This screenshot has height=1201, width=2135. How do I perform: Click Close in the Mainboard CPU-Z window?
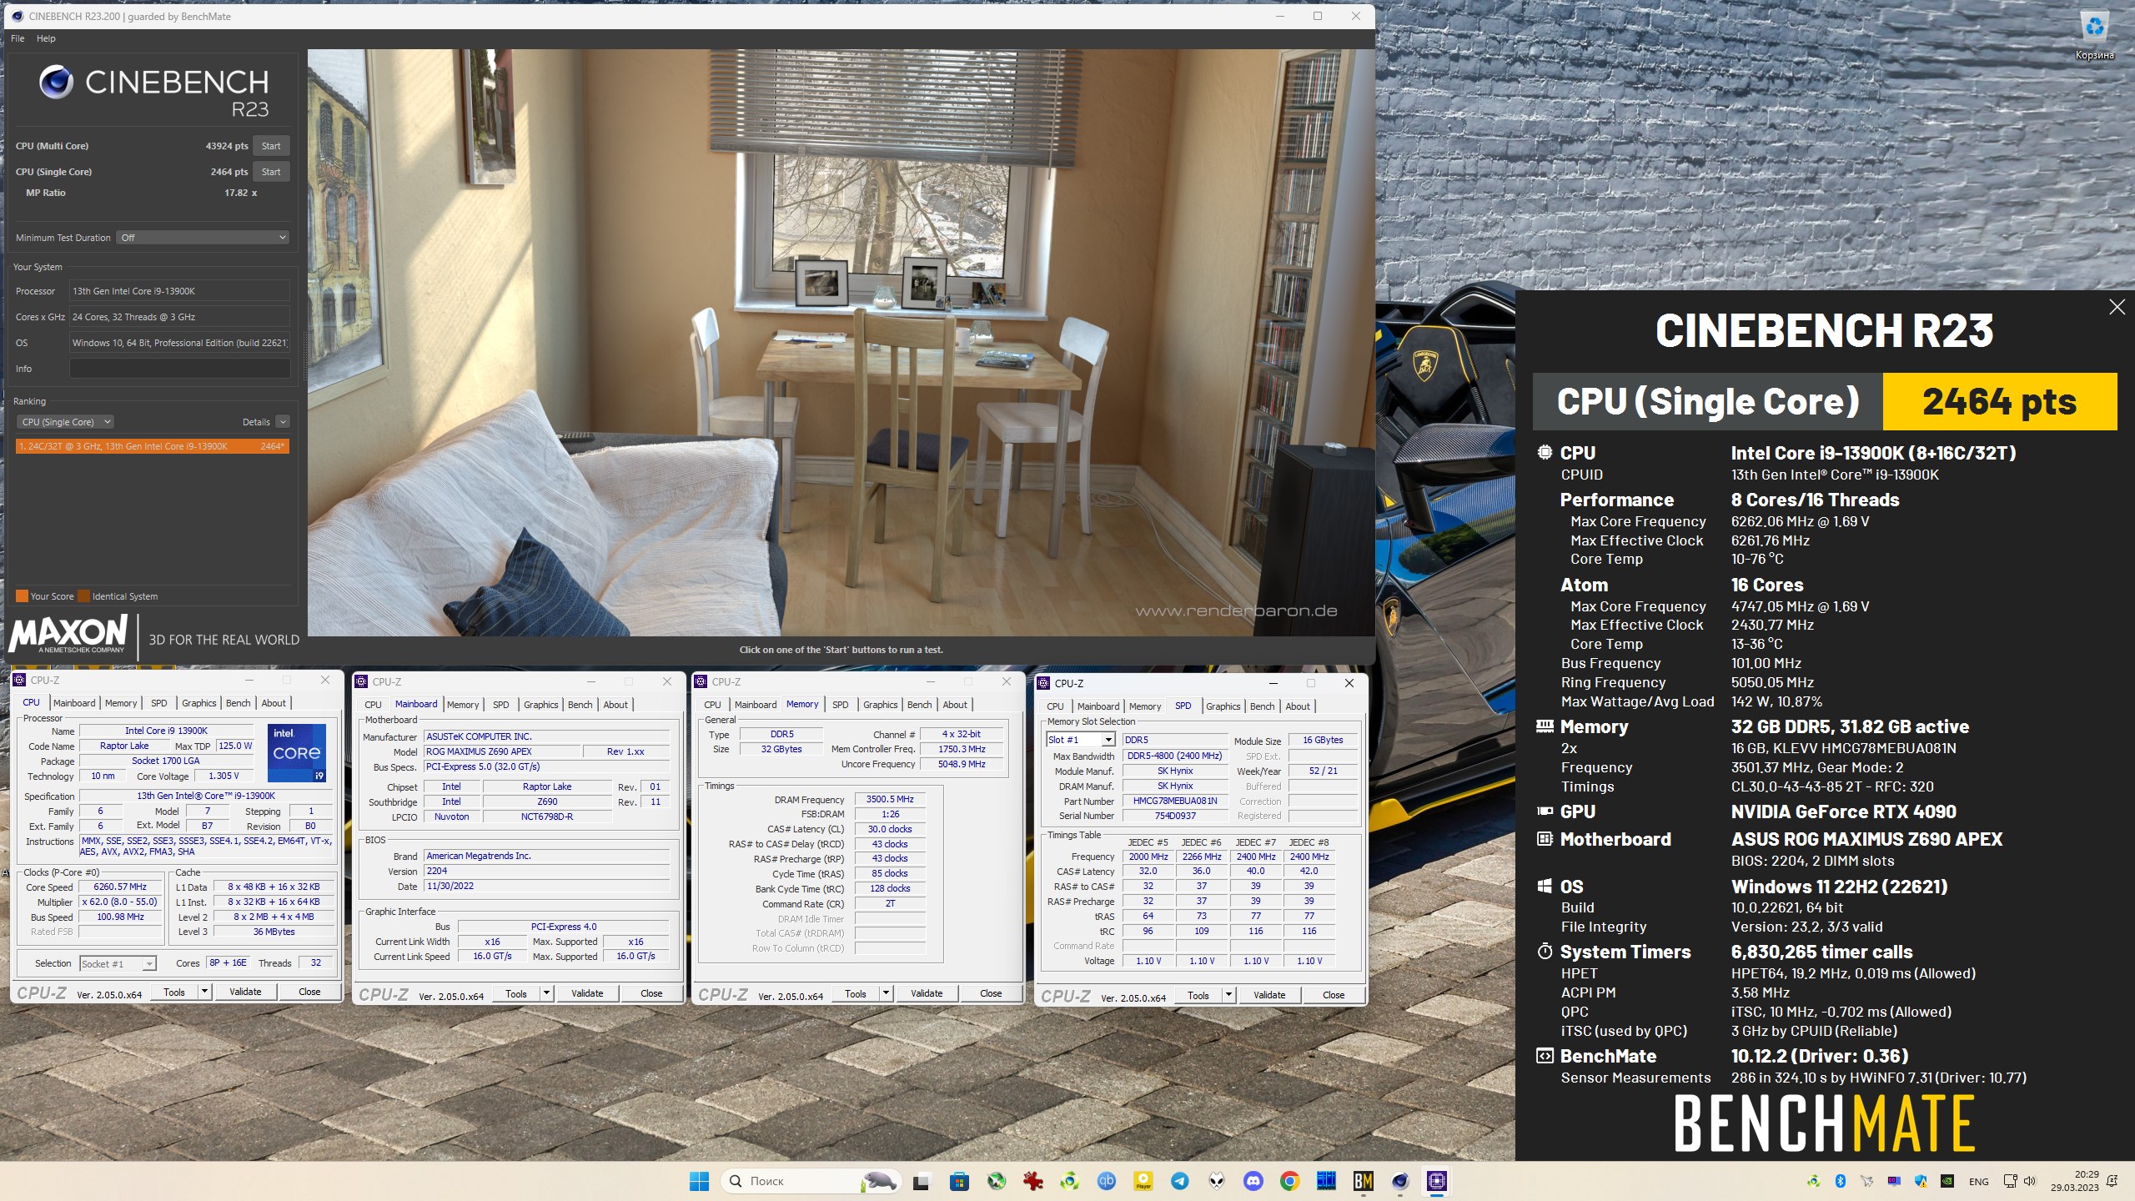[651, 993]
